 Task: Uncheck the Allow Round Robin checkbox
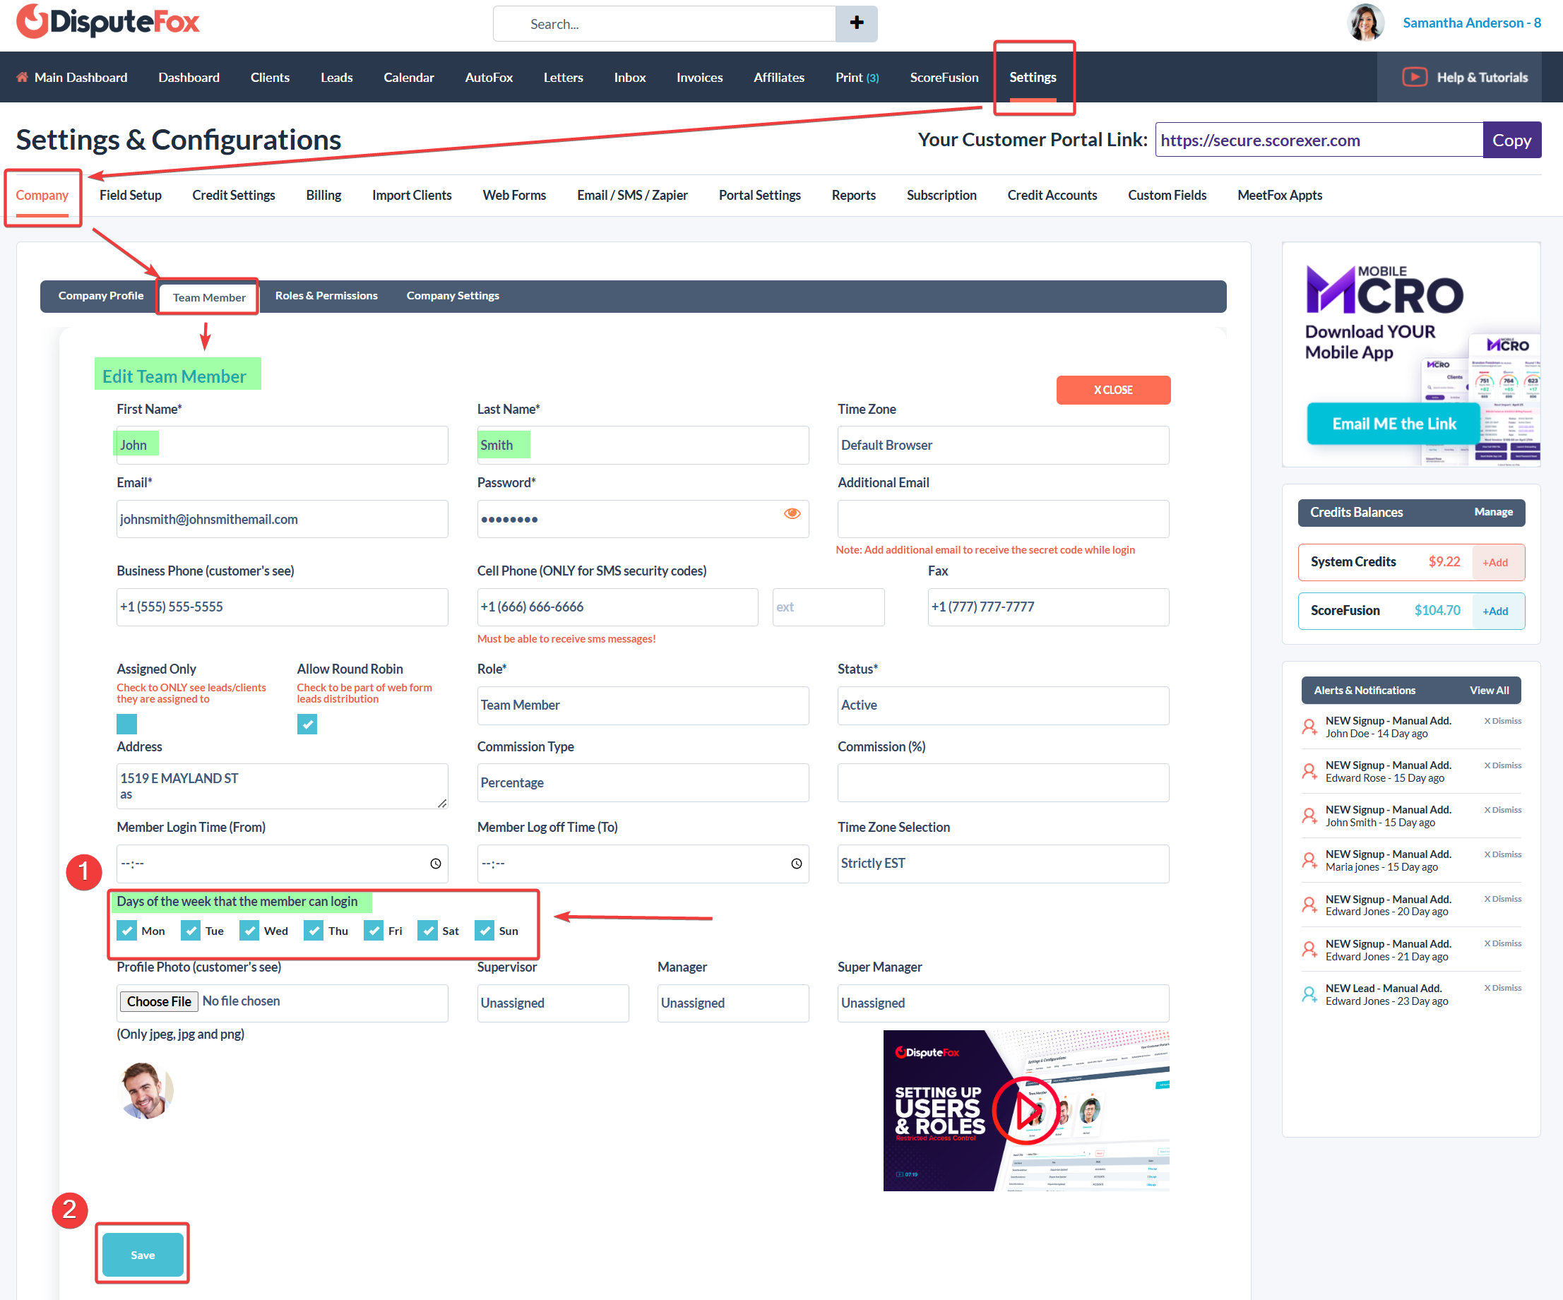pyautogui.click(x=307, y=723)
